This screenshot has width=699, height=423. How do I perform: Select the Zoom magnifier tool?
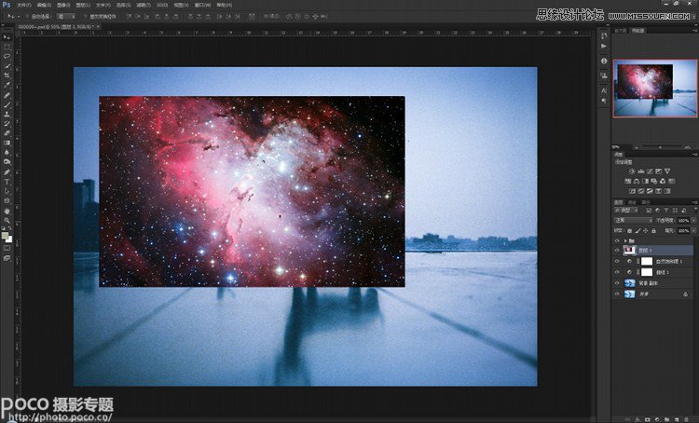(7, 220)
